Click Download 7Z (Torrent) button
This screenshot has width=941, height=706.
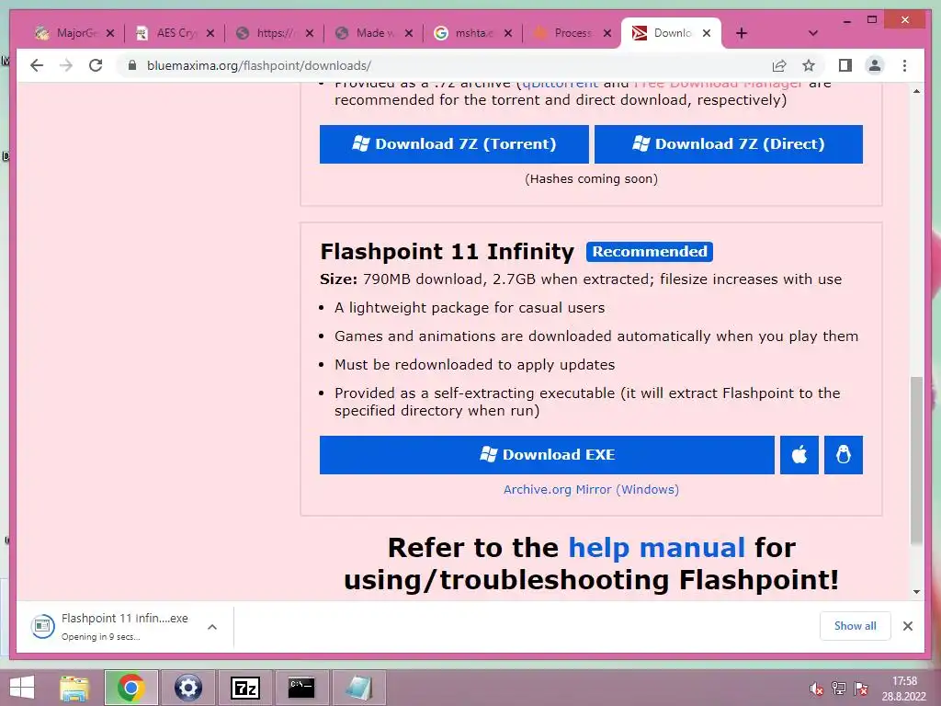(x=454, y=144)
